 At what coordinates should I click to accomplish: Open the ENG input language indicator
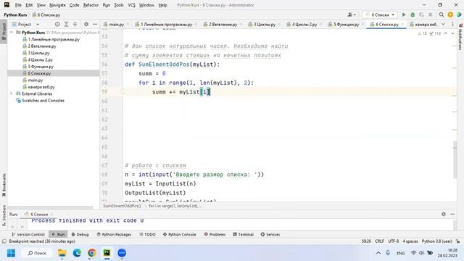click(401, 253)
